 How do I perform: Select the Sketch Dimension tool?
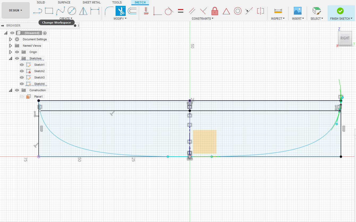click(95, 11)
